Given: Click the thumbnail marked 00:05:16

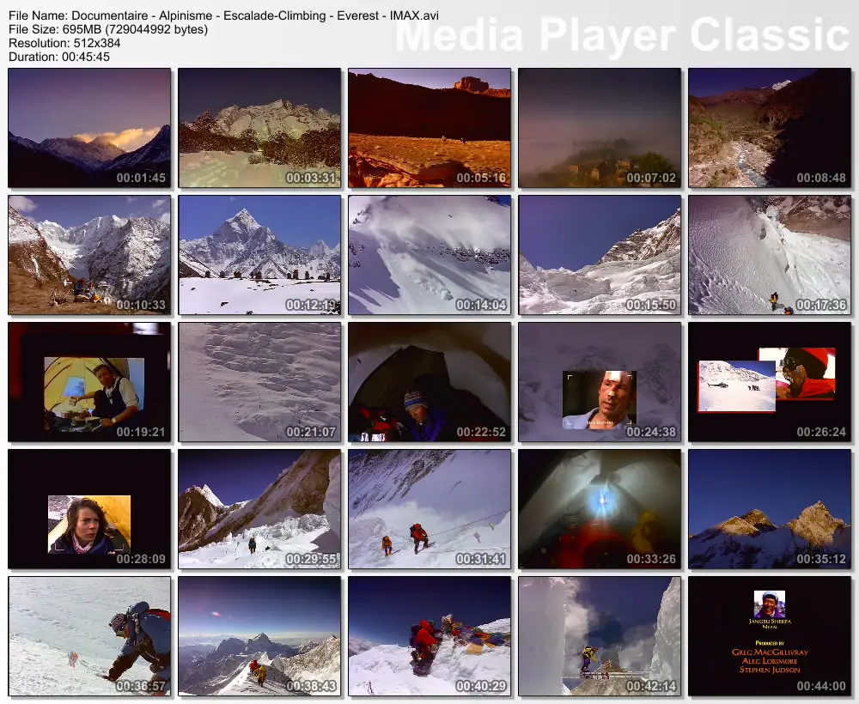Looking at the screenshot, I should pos(429,128).
